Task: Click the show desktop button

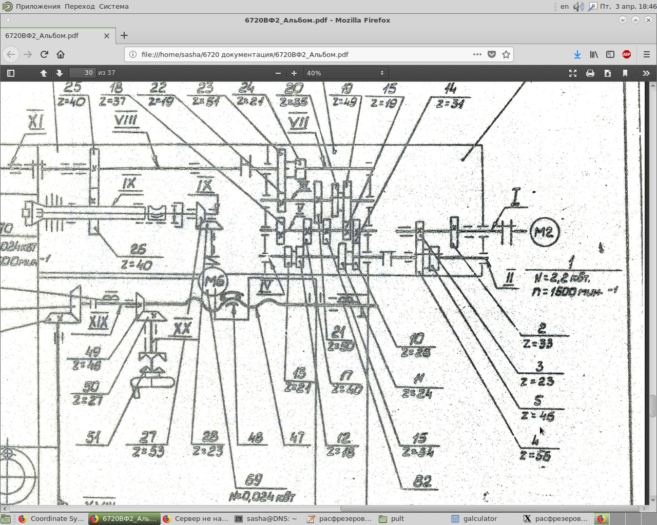Action: (6, 519)
